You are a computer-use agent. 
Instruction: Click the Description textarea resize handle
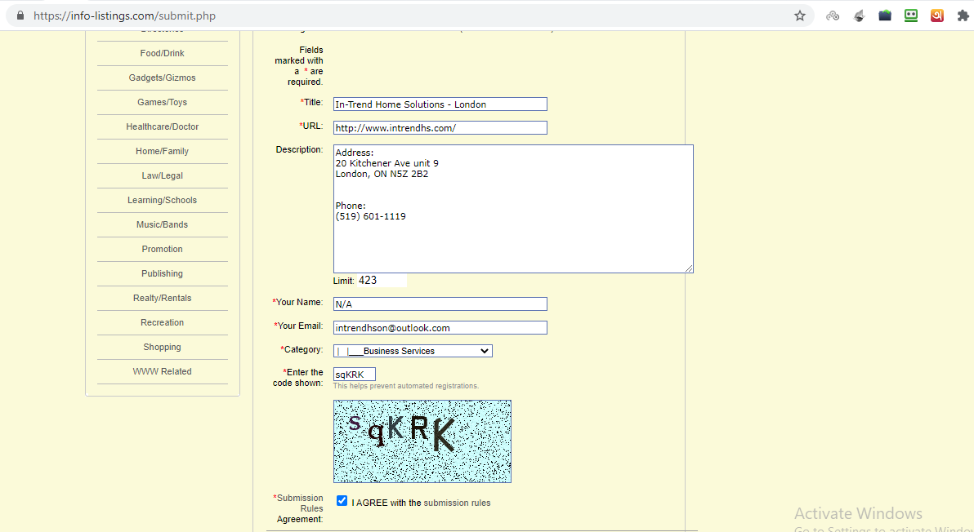coord(689,268)
